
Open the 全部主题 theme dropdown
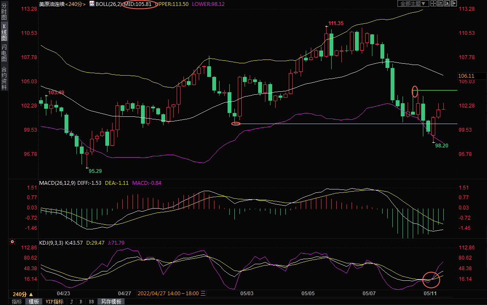click(412, 3)
